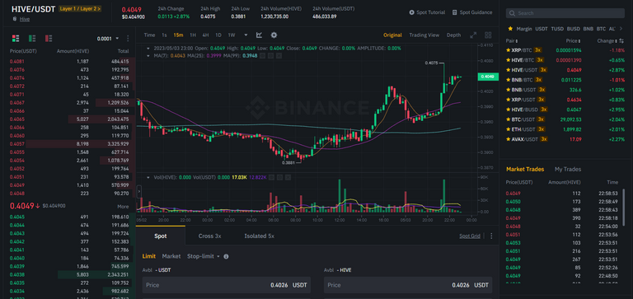Open Spot Grid link
The height and width of the screenshot is (299, 633).
pyautogui.click(x=470, y=236)
